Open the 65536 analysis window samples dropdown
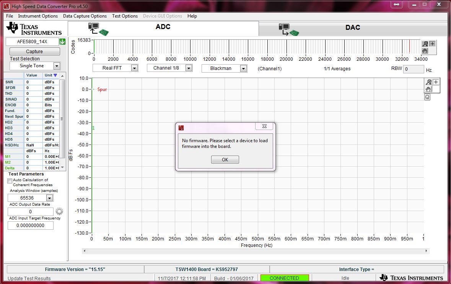 (x=49, y=198)
